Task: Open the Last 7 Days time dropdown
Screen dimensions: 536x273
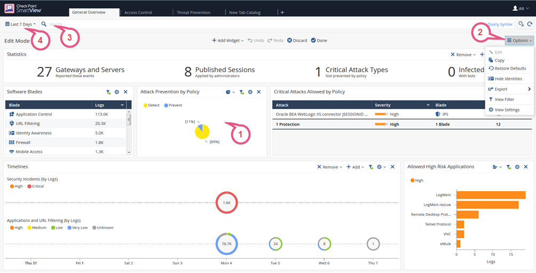Action: 21,24
